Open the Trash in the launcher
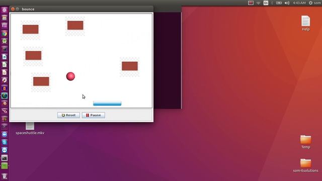This screenshot has width=322, height=181. click(5, 176)
